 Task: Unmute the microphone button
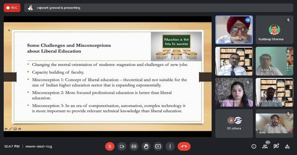pyautogui.click(x=110, y=146)
